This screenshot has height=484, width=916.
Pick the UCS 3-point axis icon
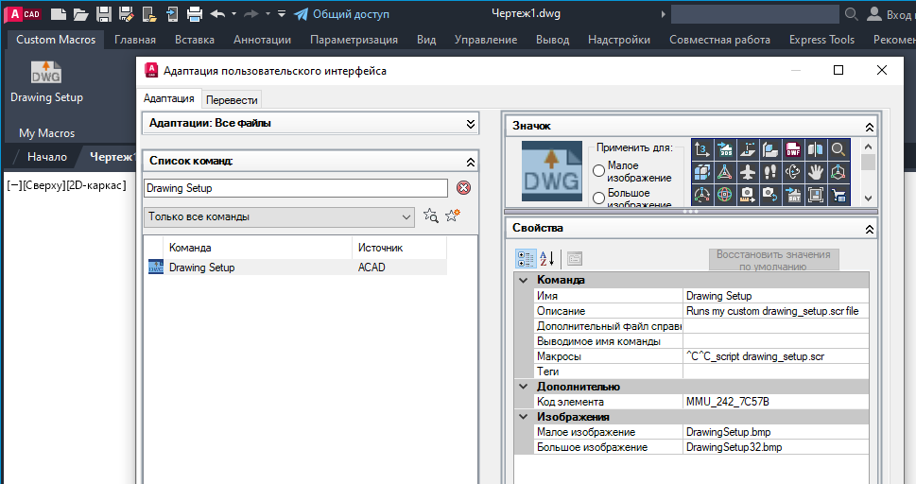[x=701, y=149]
